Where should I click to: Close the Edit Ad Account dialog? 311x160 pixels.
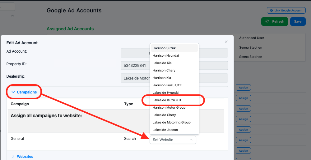(226, 42)
